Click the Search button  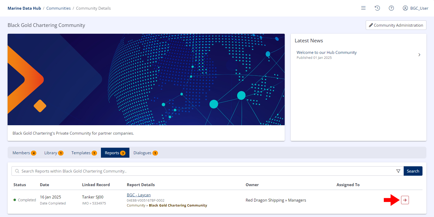(413, 171)
